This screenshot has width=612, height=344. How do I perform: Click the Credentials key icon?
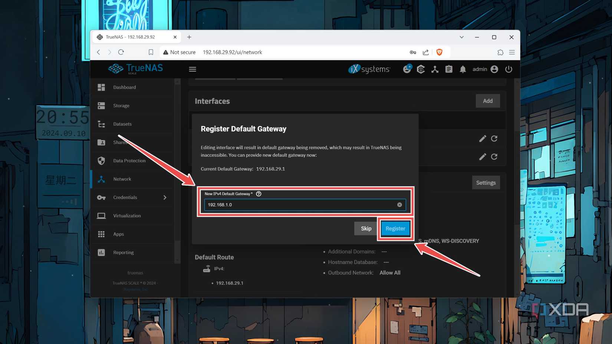tap(101, 198)
